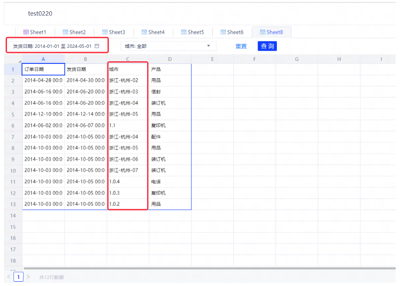Go to previous page with left arrow
The height and width of the screenshot is (286, 400).
(9, 277)
